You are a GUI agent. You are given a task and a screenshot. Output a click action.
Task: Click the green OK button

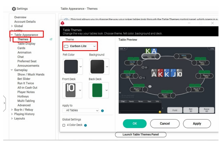(x=135, y=124)
